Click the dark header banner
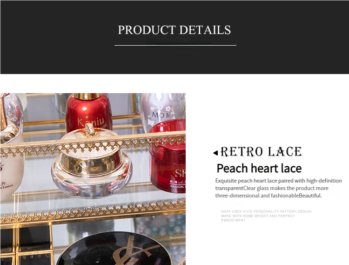Image resolution: width=349 pixels, height=265 pixels. click(x=174, y=37)
